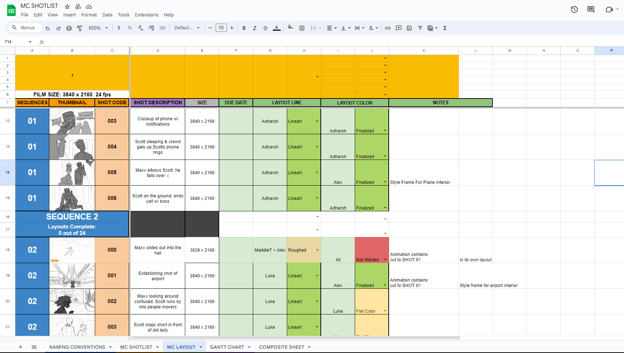Open the Format menu

[89, 15]
